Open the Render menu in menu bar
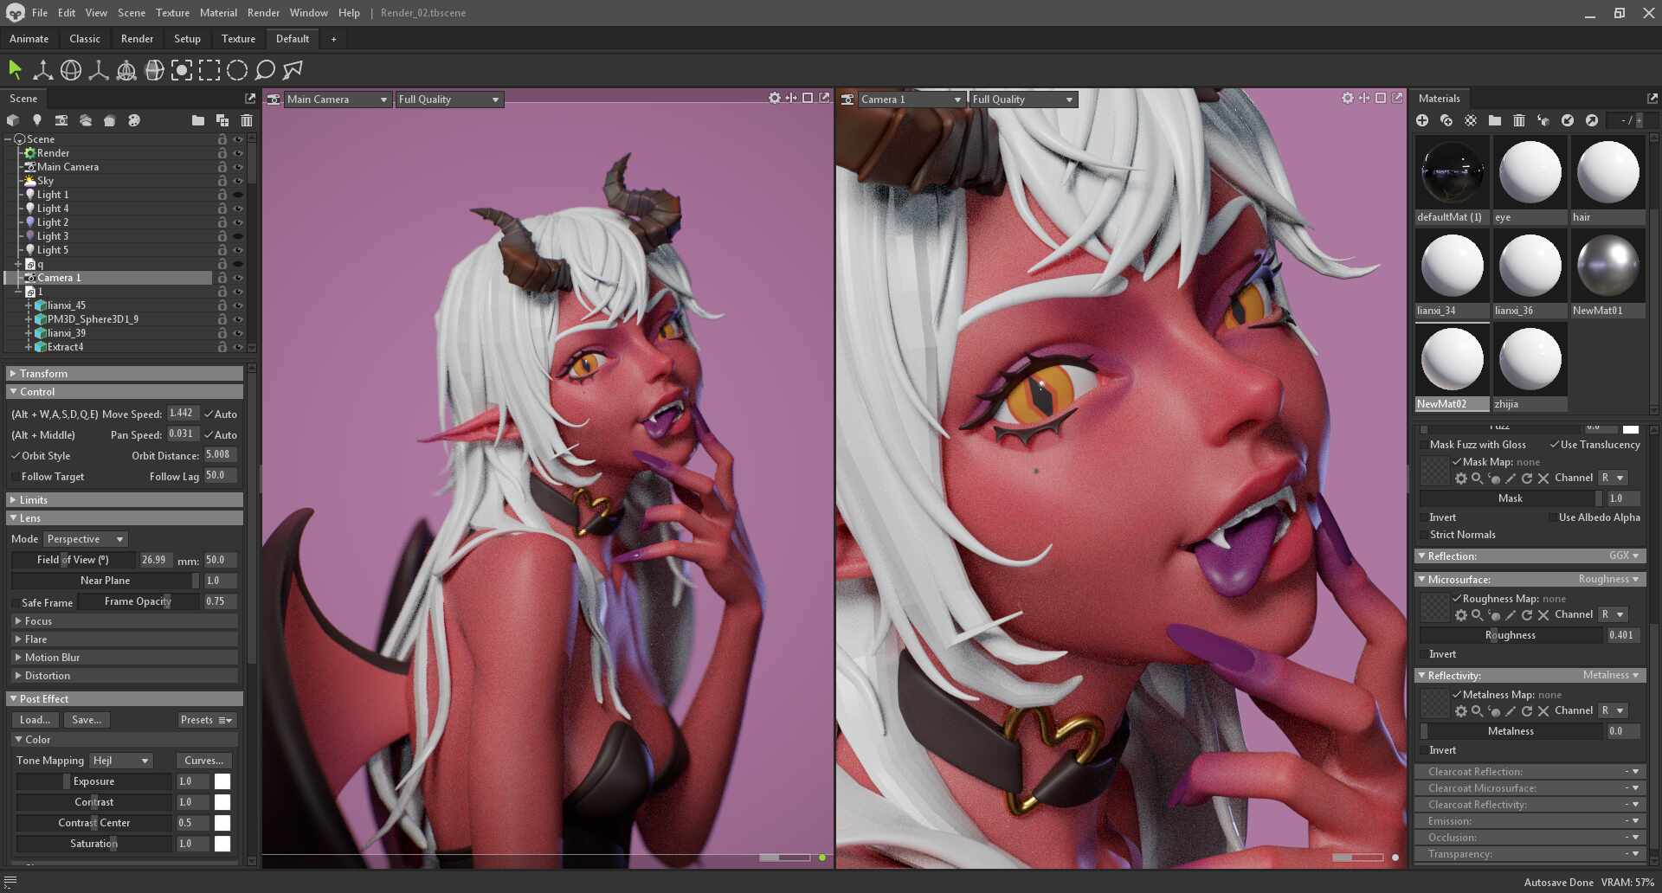 (263, 13)
